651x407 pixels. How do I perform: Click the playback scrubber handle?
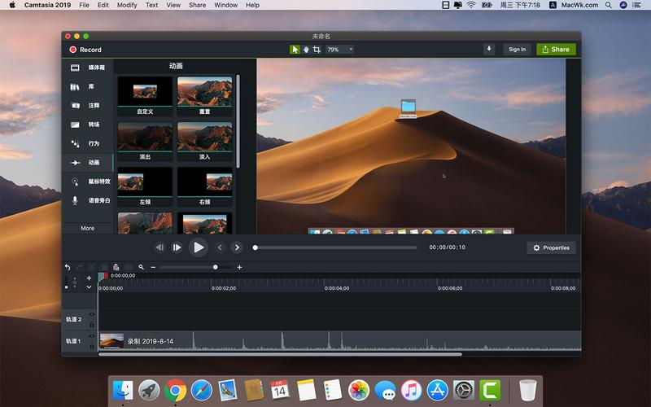click(256, 247)
